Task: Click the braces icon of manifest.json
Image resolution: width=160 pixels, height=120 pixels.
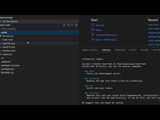Action: click(x=0, y=50)
